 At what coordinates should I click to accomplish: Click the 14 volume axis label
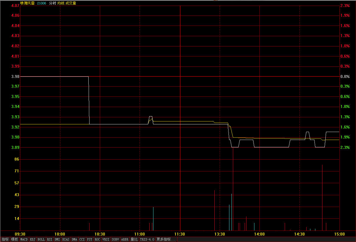17,218
